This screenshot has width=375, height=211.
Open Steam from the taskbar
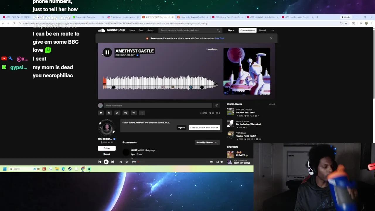[x=70, y=169]
